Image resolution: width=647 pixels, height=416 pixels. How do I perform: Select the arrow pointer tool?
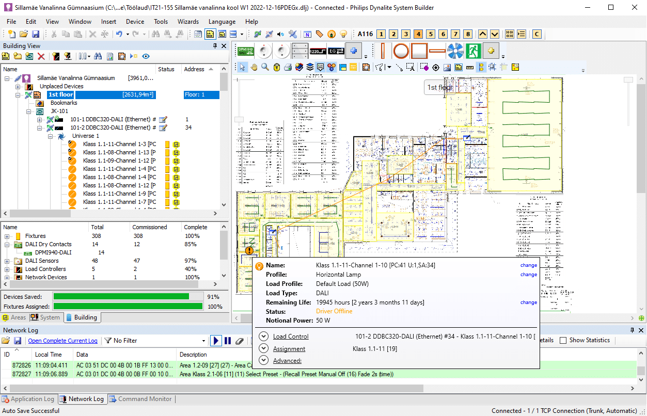click(243, 67)
